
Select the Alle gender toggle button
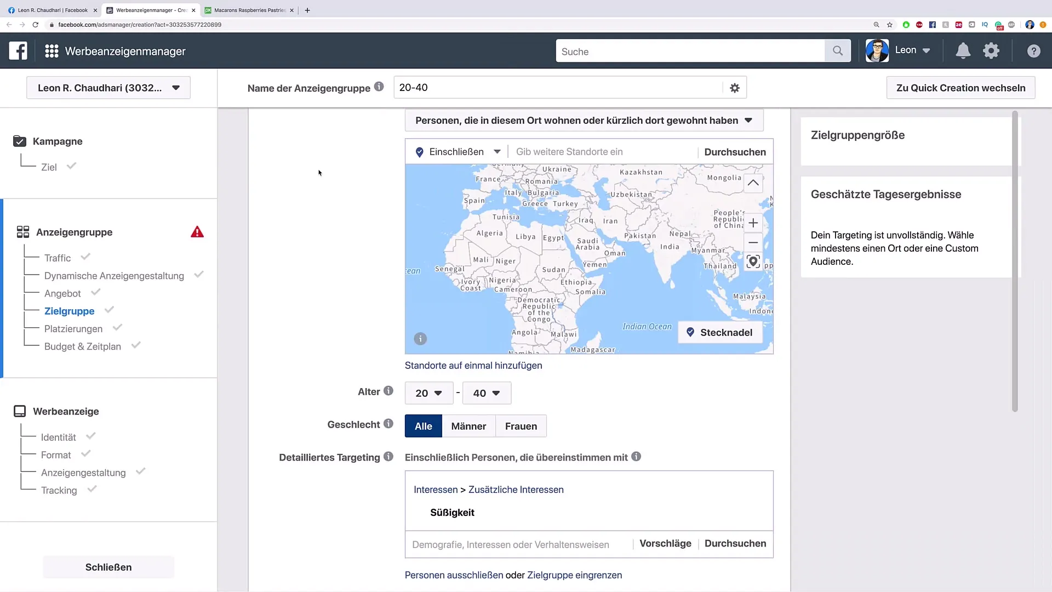tap(424, 426)
